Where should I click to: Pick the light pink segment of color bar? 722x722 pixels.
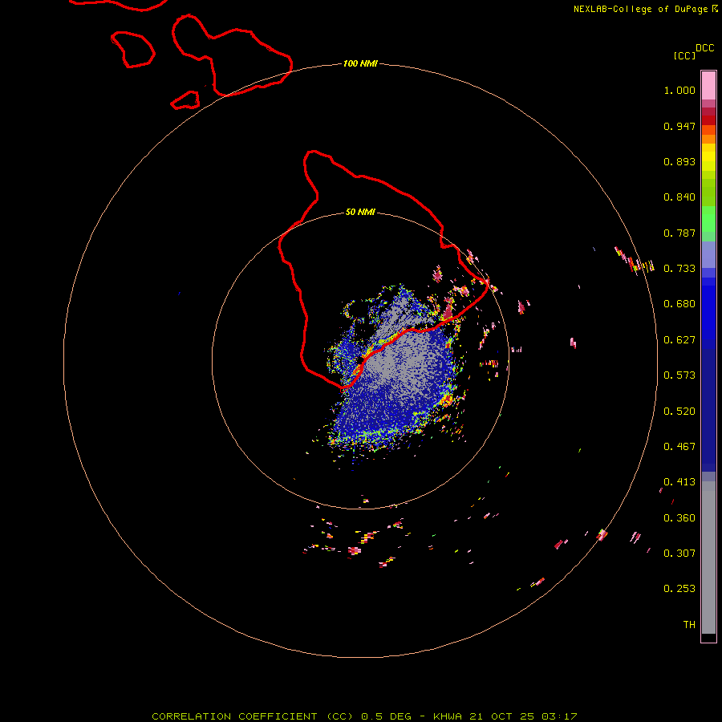point(708,86)
